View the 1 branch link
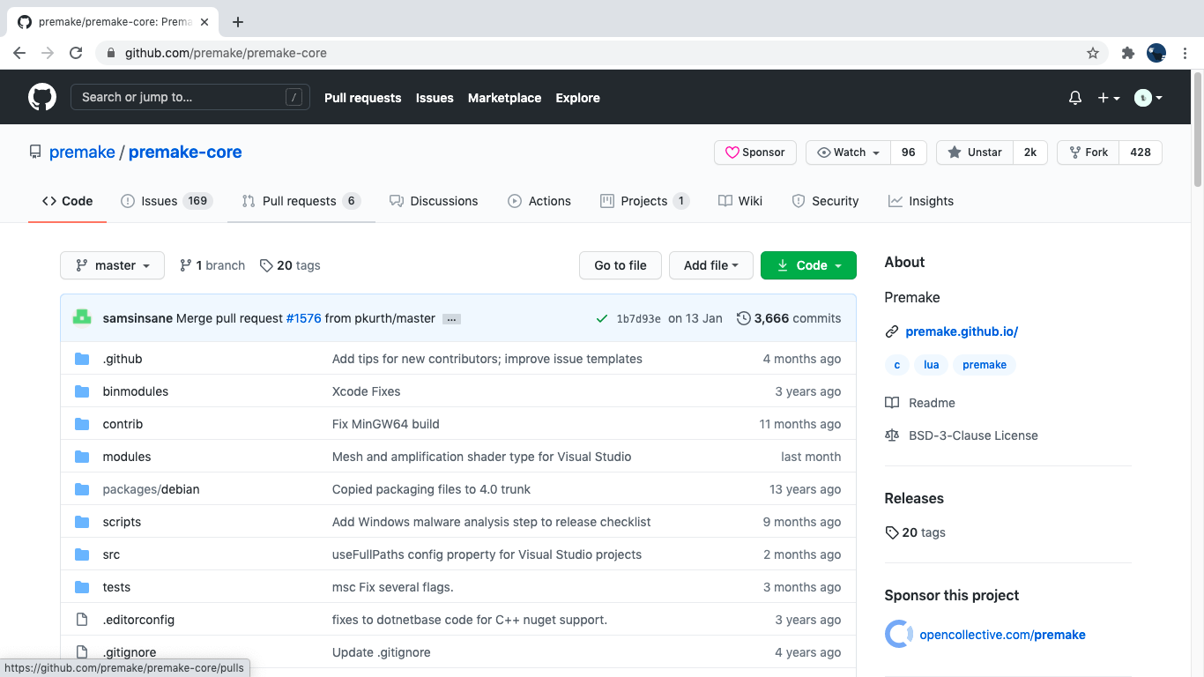Screen dimensions: 1204x677 coord(212,265)
